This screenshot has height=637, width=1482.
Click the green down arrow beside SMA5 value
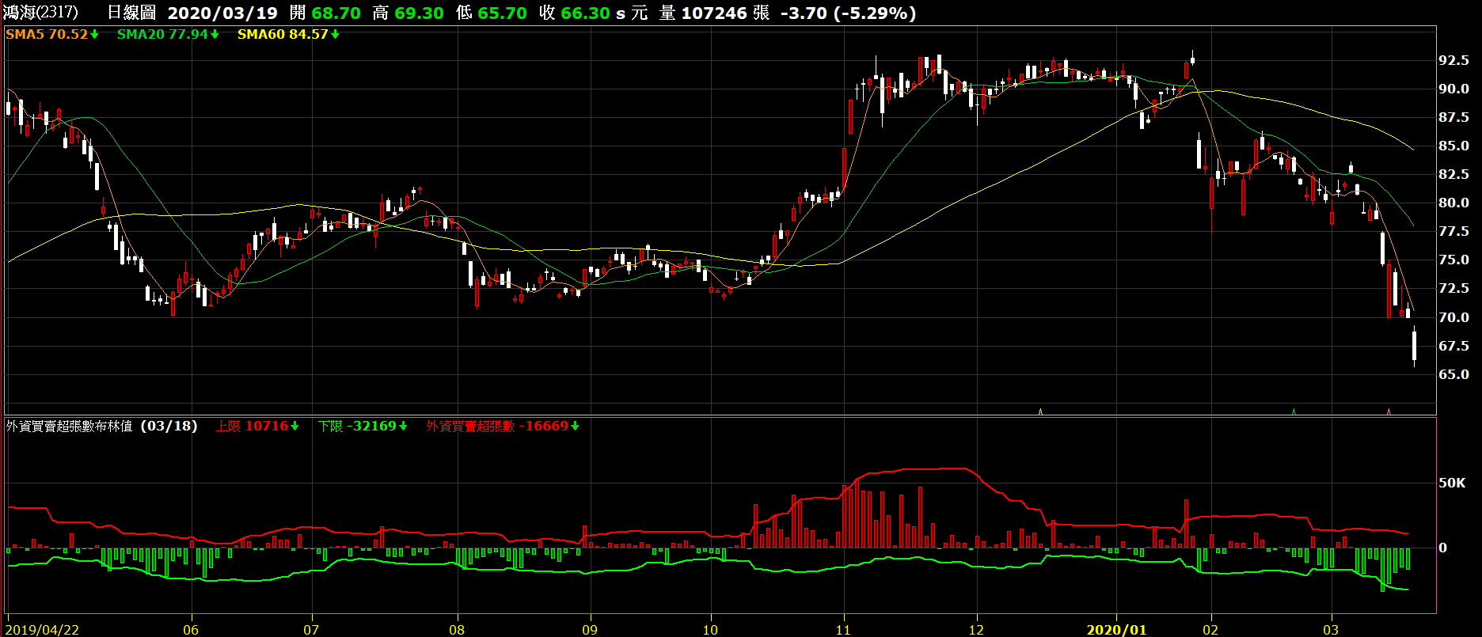pyautogui.click(x=95, y=35)
